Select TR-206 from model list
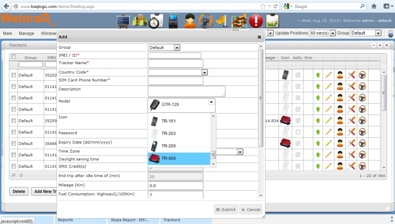This screenshot has height=224, width=395. (179, 146)
